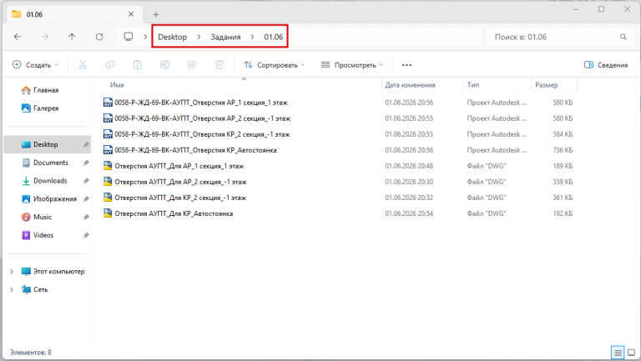Expand the Сеть tree node

point(12,289)
